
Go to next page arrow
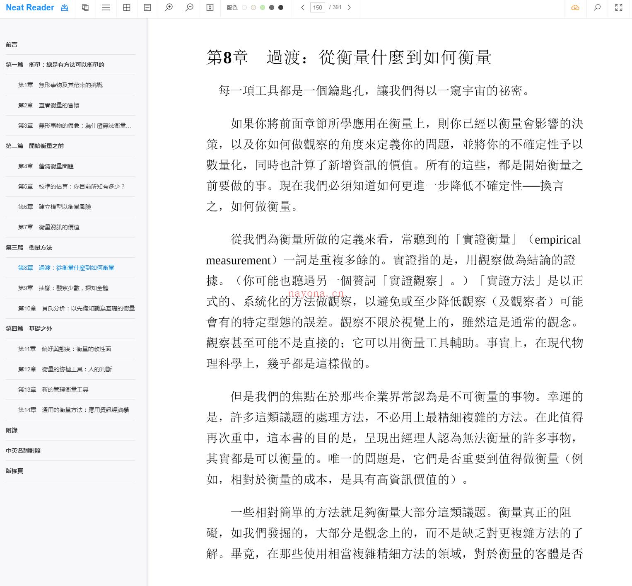click(x=349, y=7)
